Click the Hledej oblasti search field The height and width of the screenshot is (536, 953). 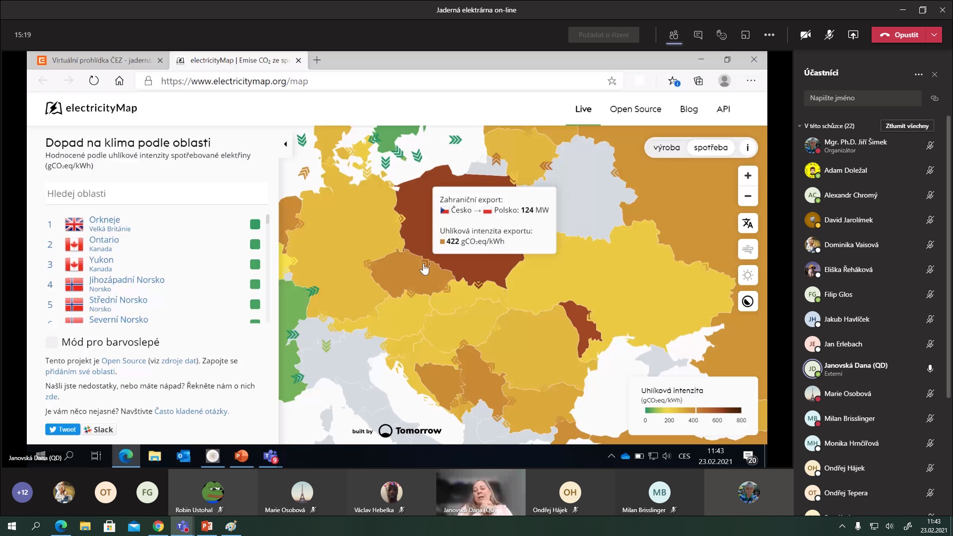pos(156,194)
